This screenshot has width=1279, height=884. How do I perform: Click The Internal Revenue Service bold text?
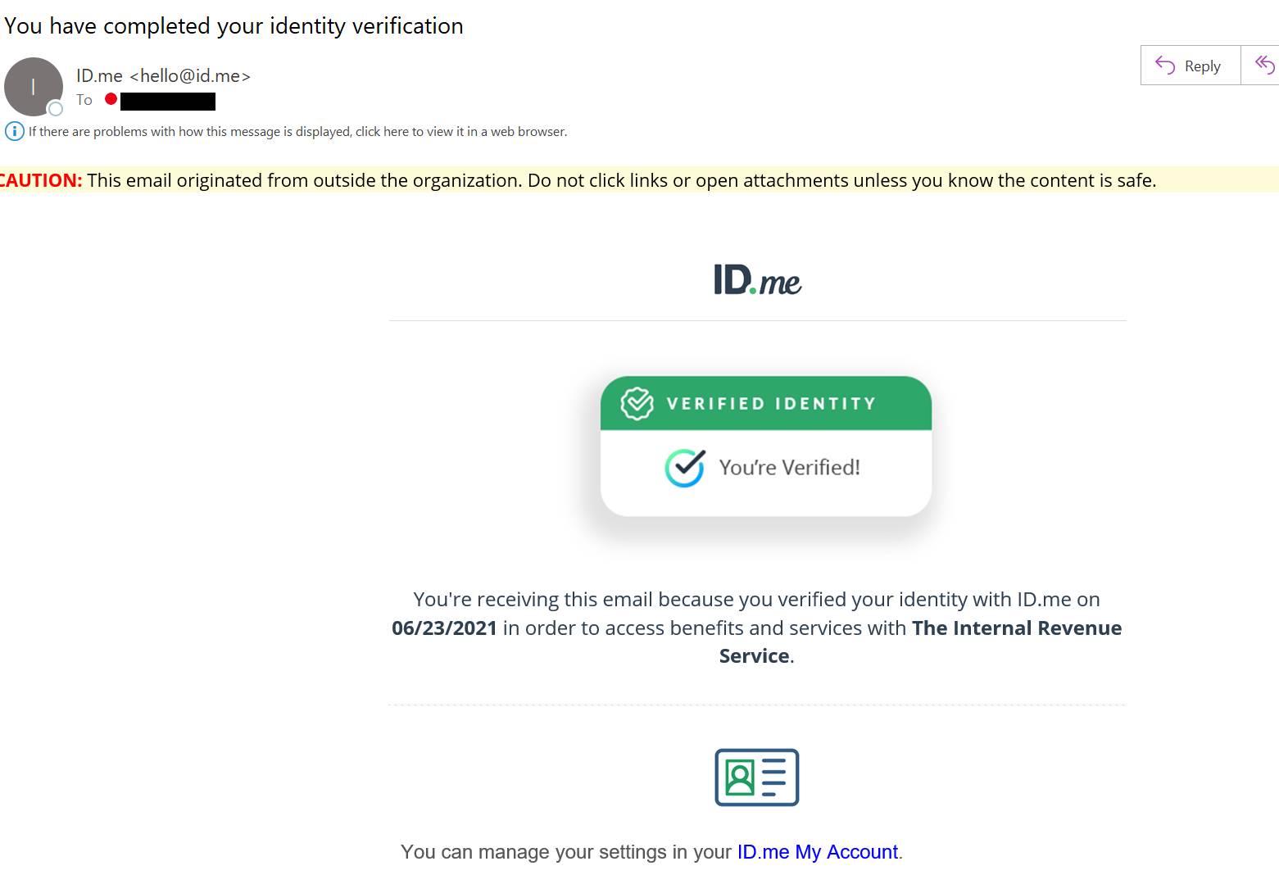coord(1016,628)
